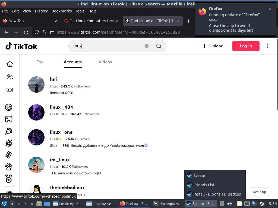Select Friends List from Steam popup
Image resolution: width=278 pixels, height=208 pixels.
coord(215,185)
